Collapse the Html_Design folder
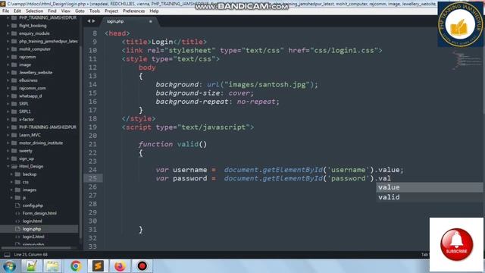 (8, 166)
